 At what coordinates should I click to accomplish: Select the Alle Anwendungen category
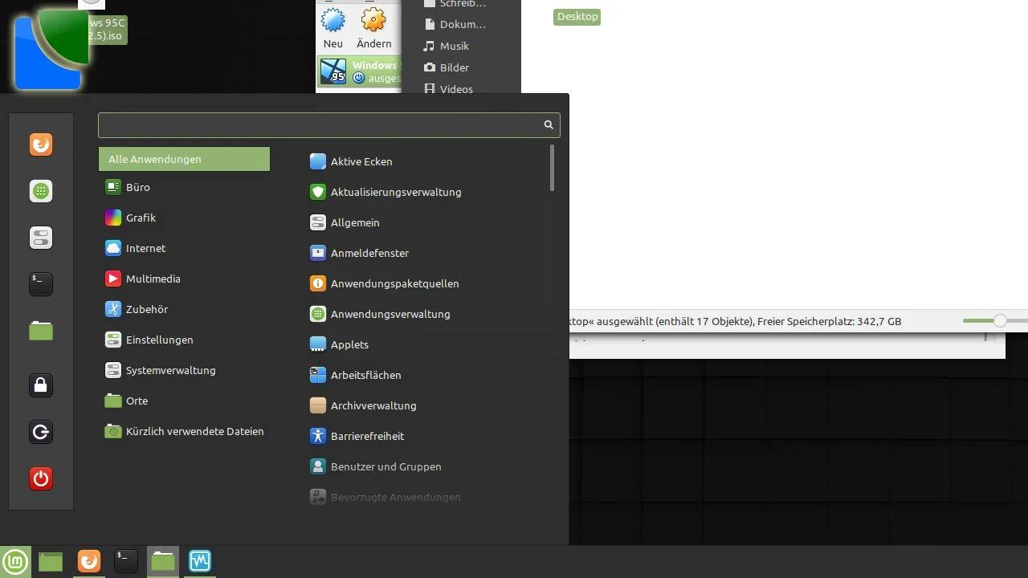(184, 159)
